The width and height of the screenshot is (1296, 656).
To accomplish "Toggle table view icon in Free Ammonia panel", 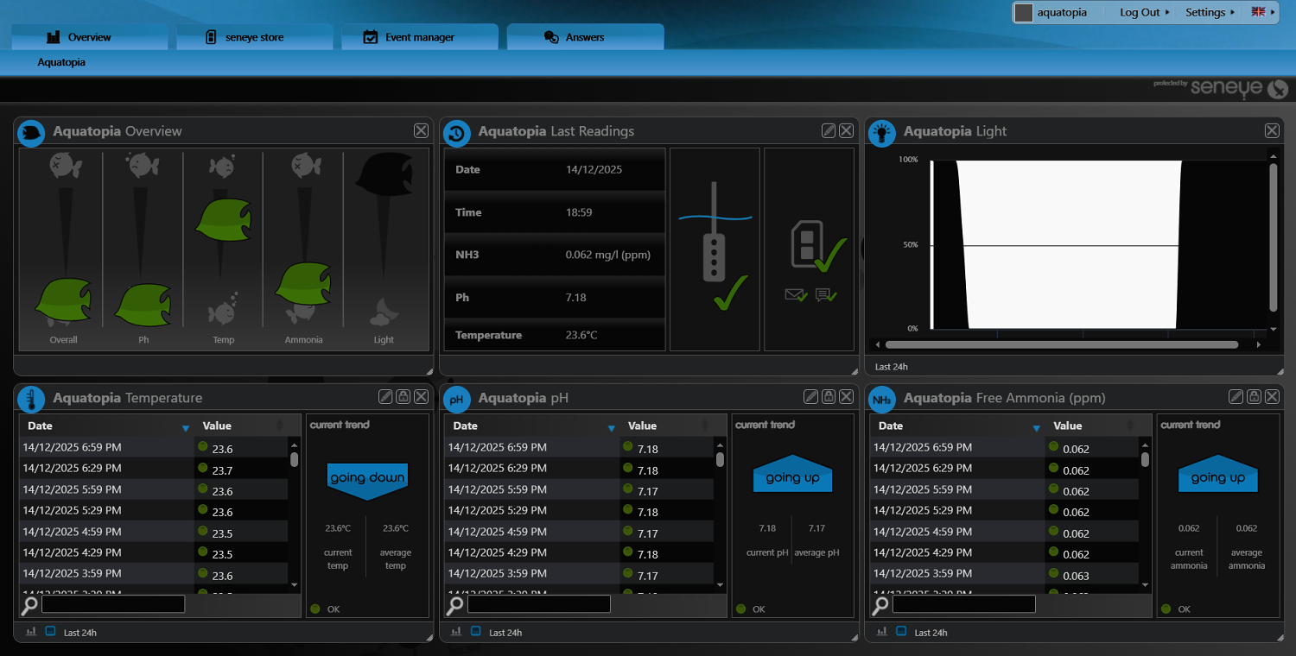I will pyautogui.click(x=901, y=632).
